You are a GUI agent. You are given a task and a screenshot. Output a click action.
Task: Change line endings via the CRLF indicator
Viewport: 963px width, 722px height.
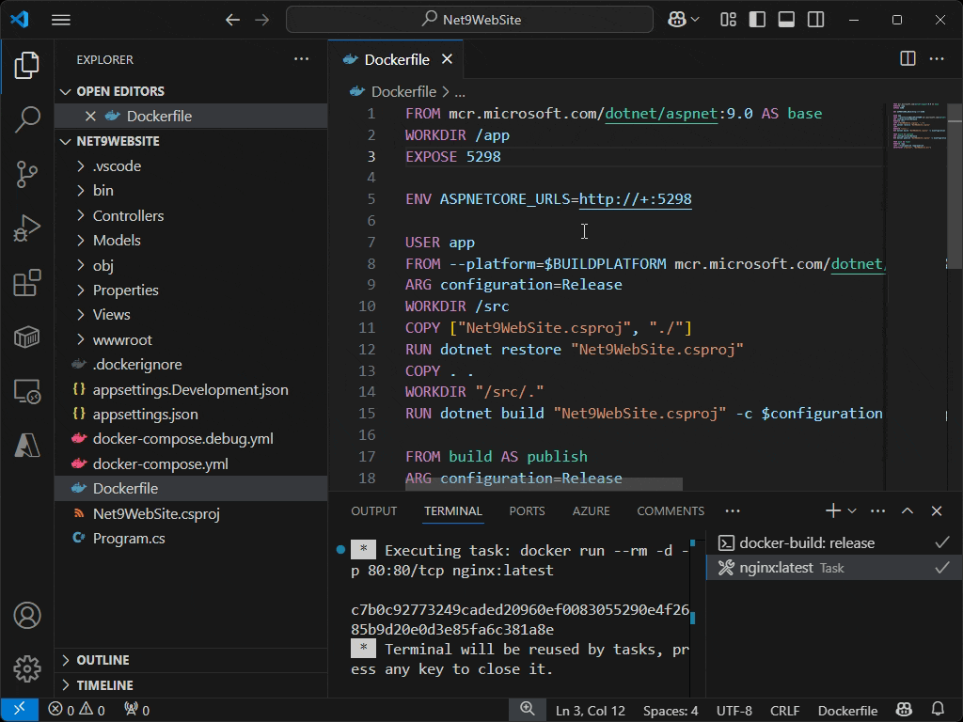785,710
